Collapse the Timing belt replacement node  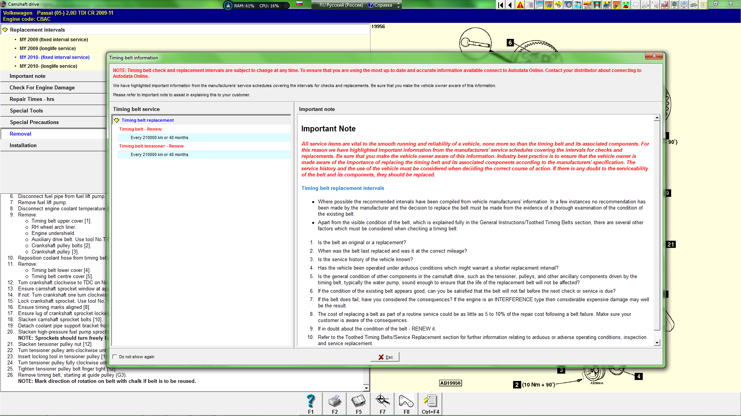tap(117, 120)
